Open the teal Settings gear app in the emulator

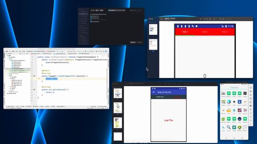click(x=234, y=127)
